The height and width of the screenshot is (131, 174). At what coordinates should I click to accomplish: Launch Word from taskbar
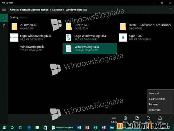click(79, 128)
